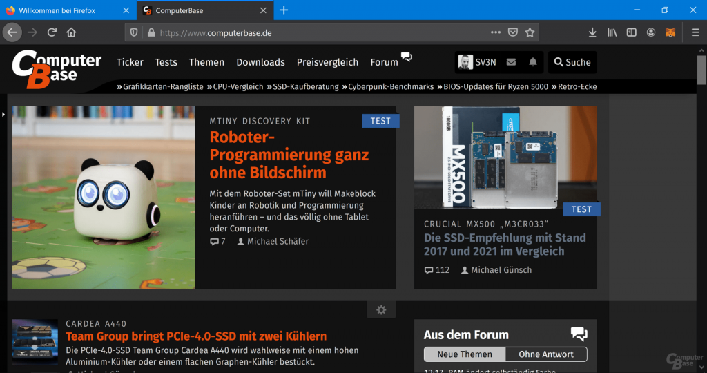
Task: Open the Firefox hamburger menu
Action: coord(695,32)
